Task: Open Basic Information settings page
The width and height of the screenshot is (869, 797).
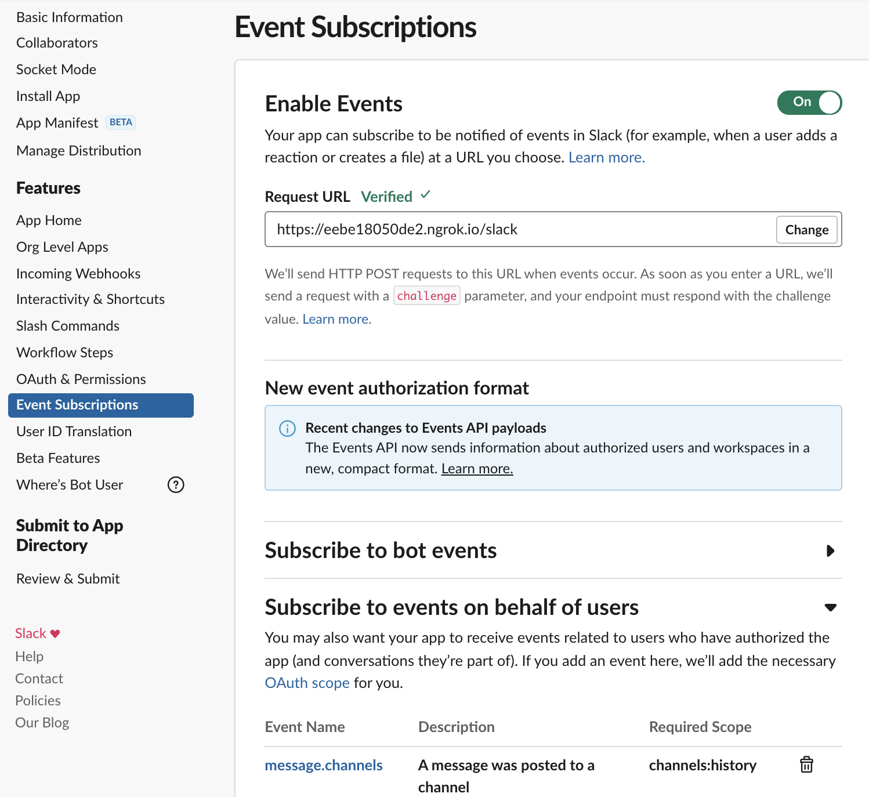Action: tap(70, 17)
